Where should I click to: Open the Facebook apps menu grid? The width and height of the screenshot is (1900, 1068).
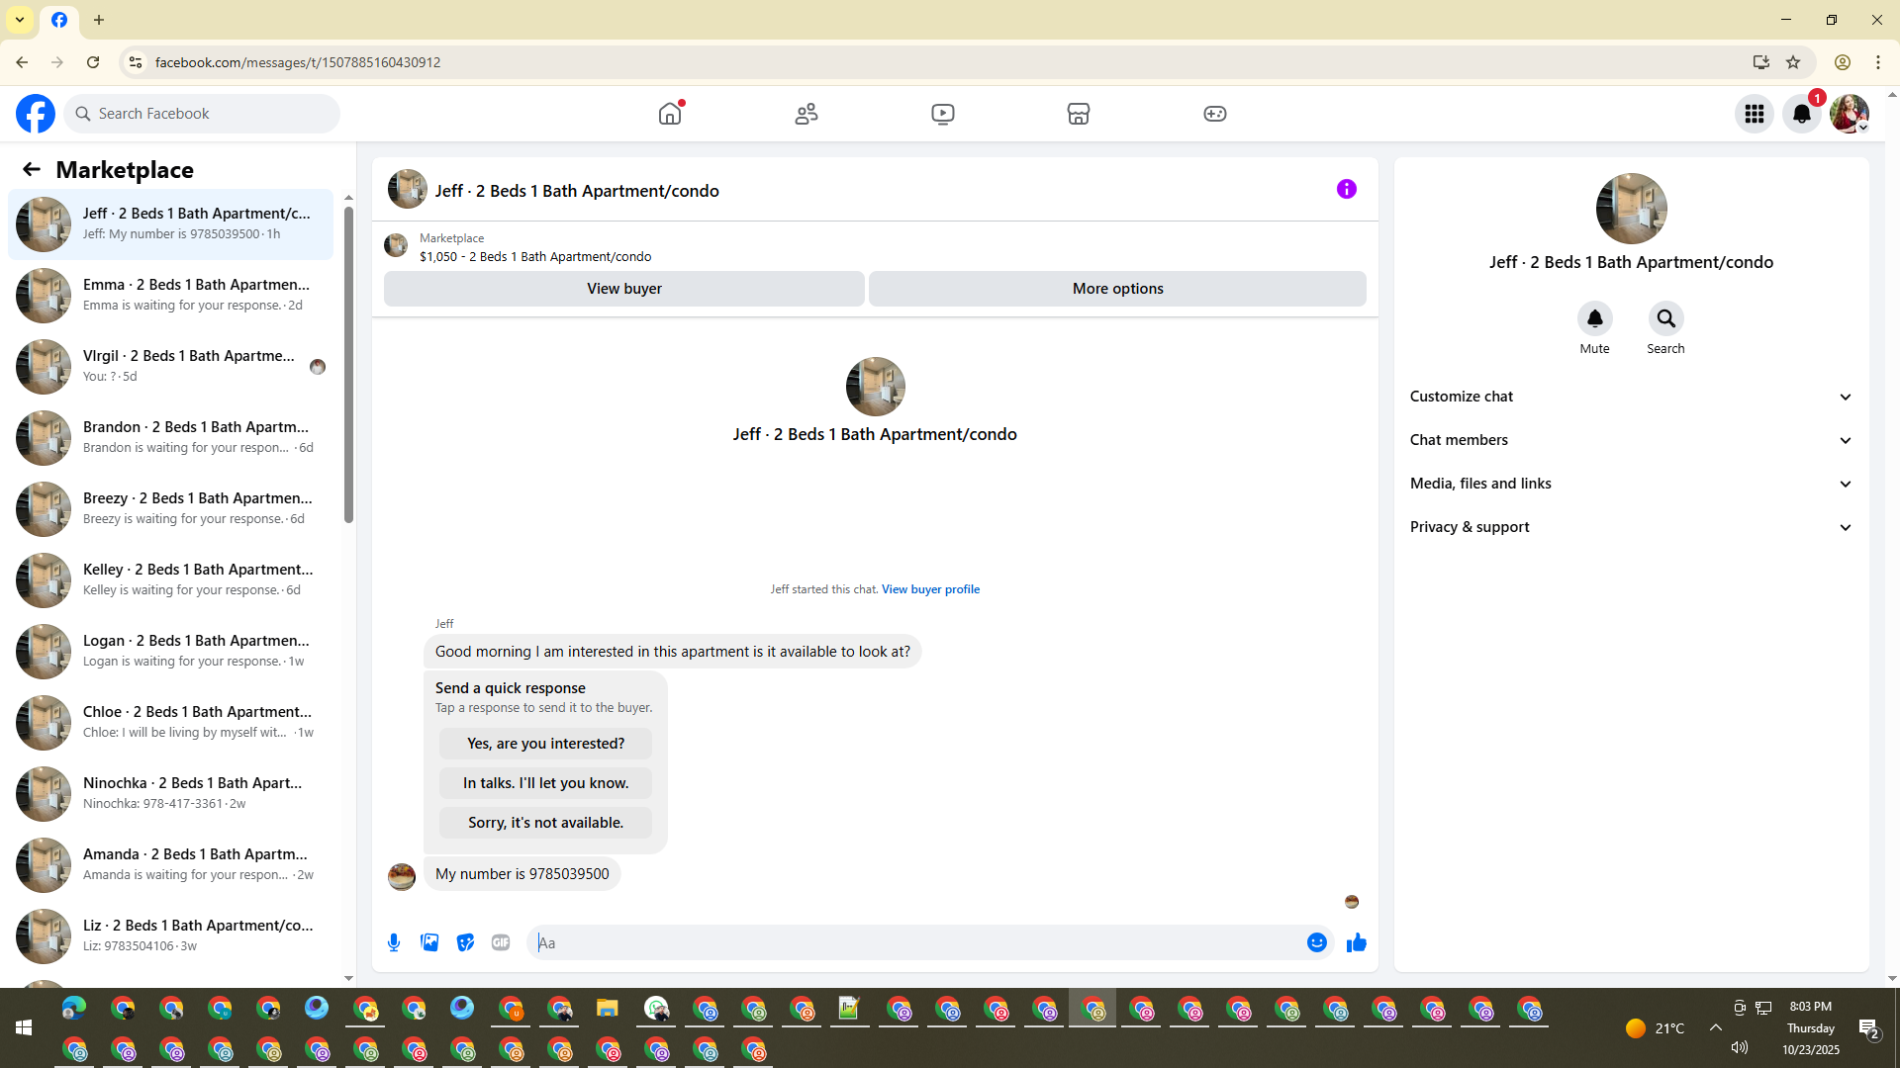click(1754, 114)
